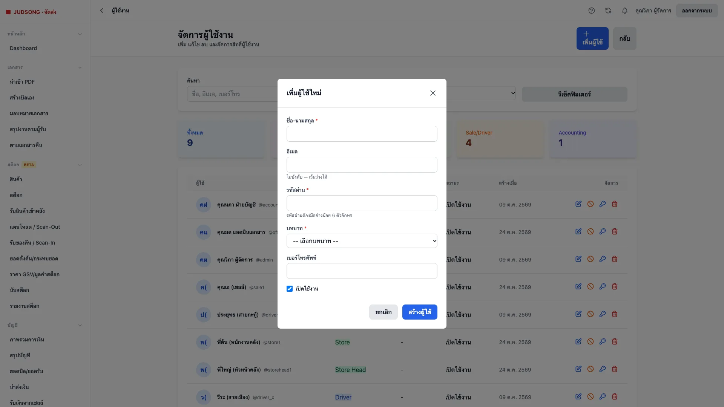Open the filter dropdown beside รีเซ็ตฟิลเตอร์

pyautogui.click(x=481, y=93)
